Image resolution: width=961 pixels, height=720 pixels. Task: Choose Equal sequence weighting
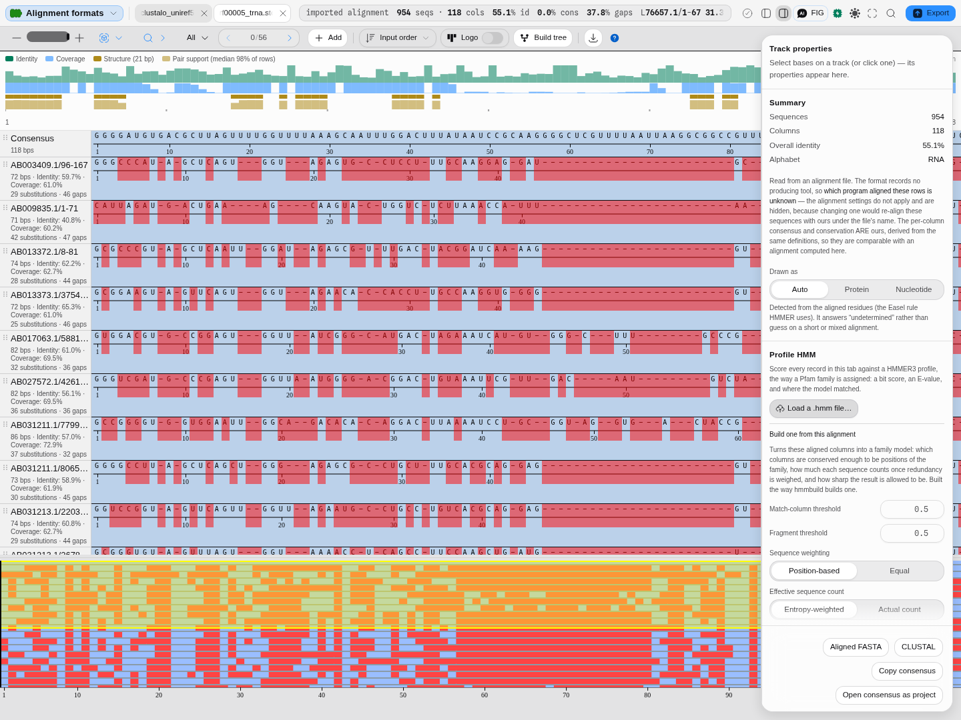[900, 571]
